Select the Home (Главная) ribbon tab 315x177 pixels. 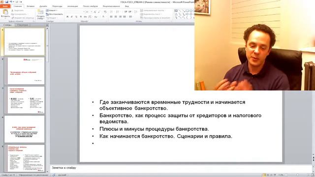coord(18,6)
